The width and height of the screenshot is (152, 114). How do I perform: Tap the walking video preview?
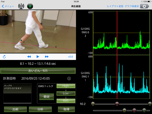tap(38, 31)
